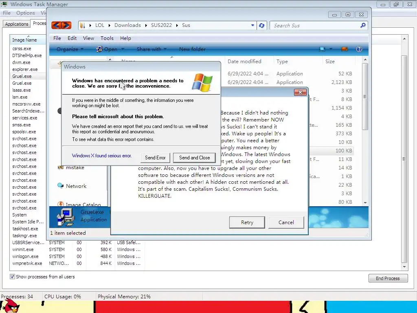Click the Network icon in the navigation pane
Image resolution: width=417 pixels, height=313 pixels.
pyautogui.click(x=60, y=185)
